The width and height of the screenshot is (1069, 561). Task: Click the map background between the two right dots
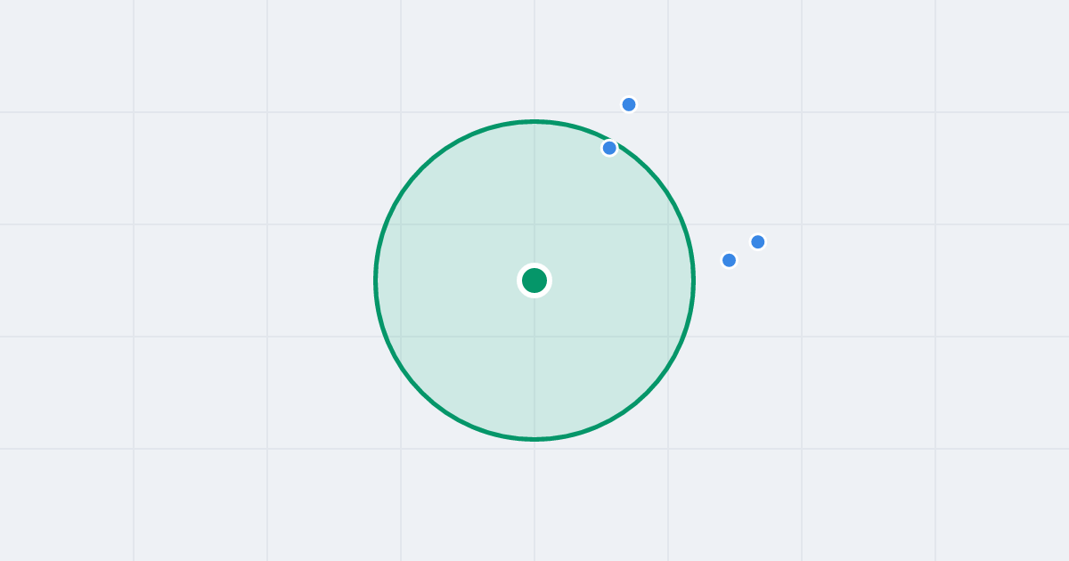pos(744,251)
